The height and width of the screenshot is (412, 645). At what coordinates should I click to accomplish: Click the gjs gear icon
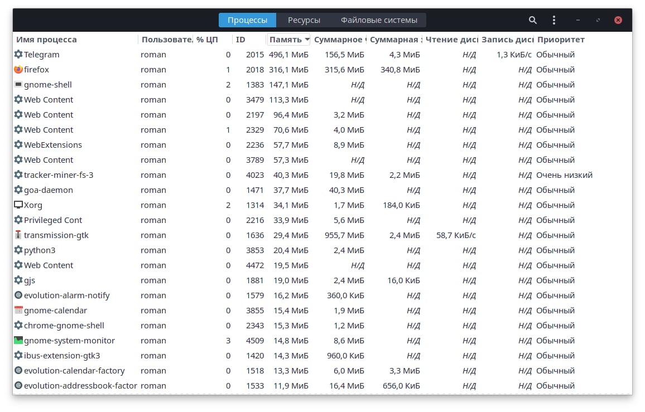(x=18, y=280)
